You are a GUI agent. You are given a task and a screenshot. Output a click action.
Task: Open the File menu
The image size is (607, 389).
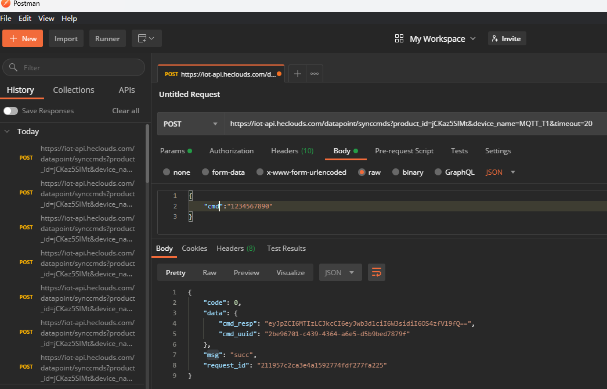(x=6, y=18)
